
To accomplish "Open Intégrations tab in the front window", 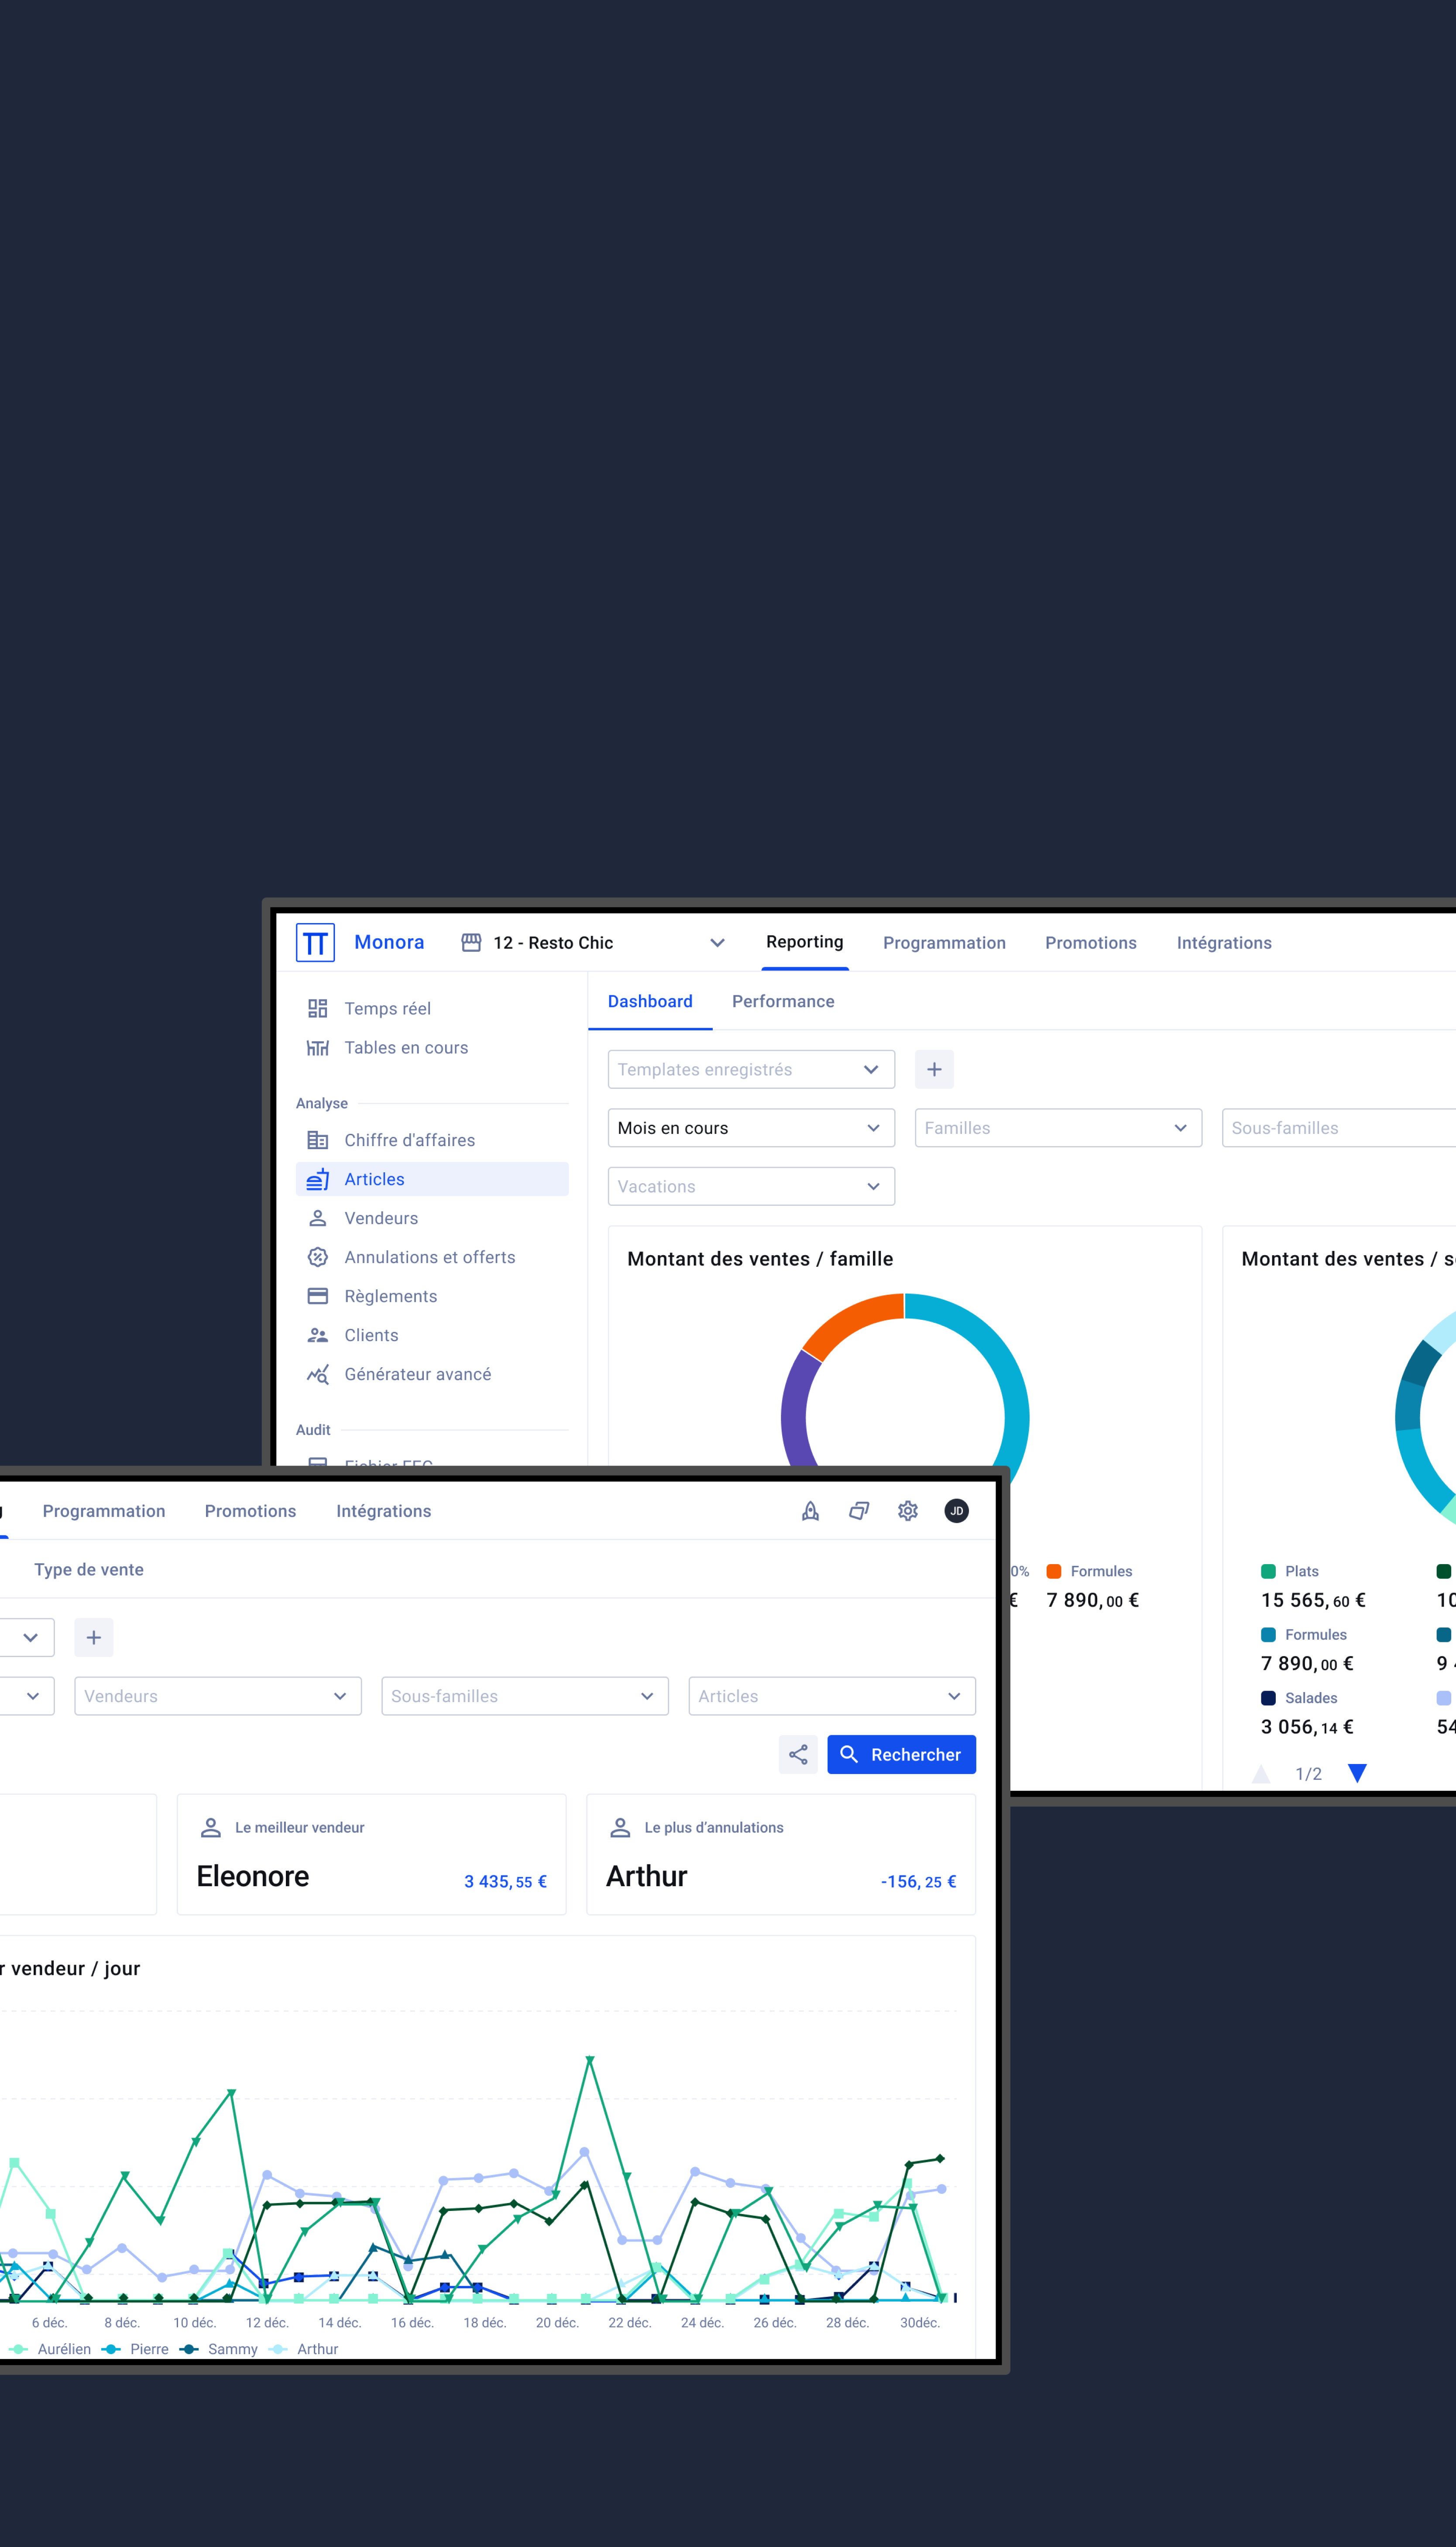I will click(384, 1511).
